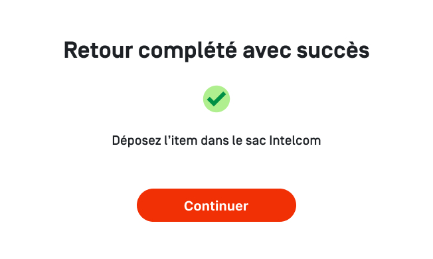Select the green checkmark success icon

pos(217,99)
